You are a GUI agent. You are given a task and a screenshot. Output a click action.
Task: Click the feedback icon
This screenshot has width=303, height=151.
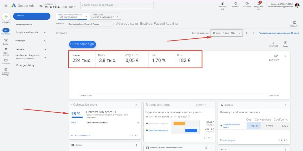tap(285, 43)
